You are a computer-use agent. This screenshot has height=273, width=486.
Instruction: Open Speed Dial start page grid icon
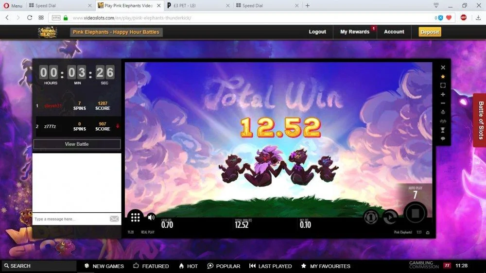tap(41, 17)
